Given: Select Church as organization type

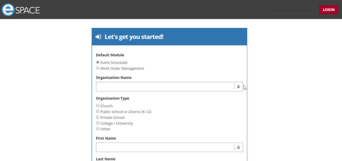Looking at the screenshot, I should point(98,106).
